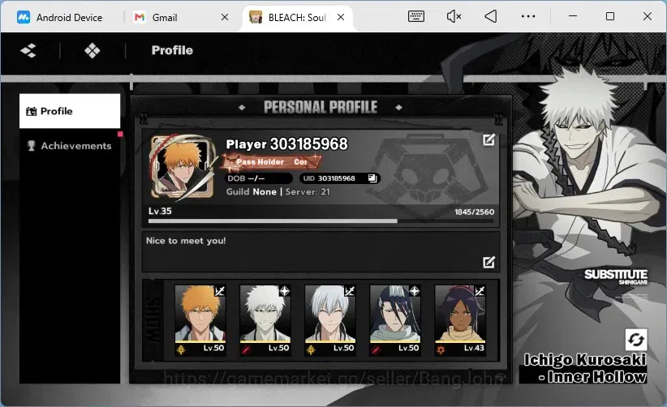Switch to the Achievements sidebar tab
667x407 pixels.
tap(70, 146)
